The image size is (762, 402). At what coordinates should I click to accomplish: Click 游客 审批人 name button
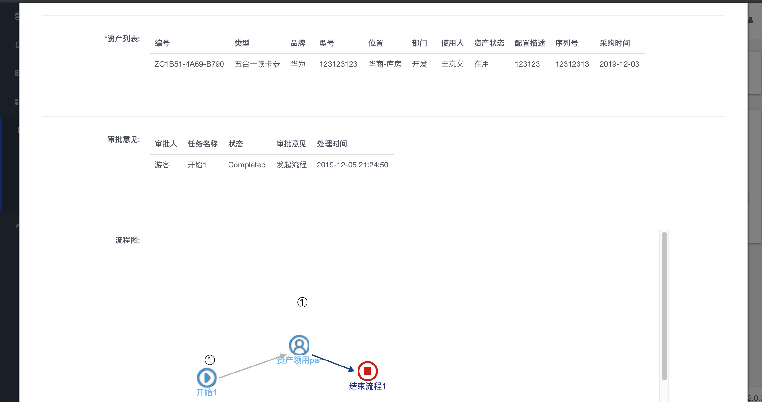pyautogui.click(x=161, y=164)
